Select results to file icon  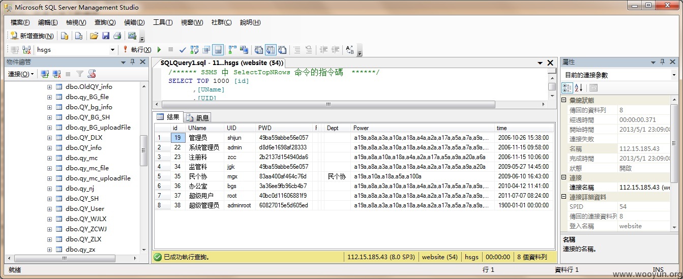282,50
